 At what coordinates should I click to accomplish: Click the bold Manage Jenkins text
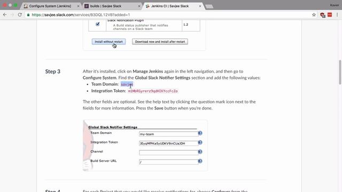148,71
